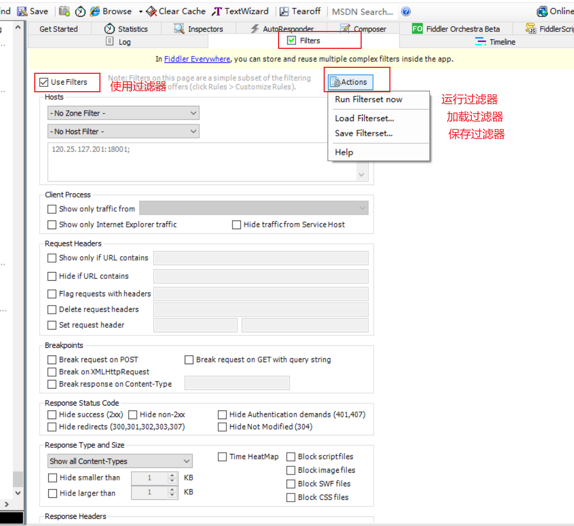The height and width of the screenshot is (526, 574).
Task: Uncheck the Use Filters checkbox
Action: (43, 82)
